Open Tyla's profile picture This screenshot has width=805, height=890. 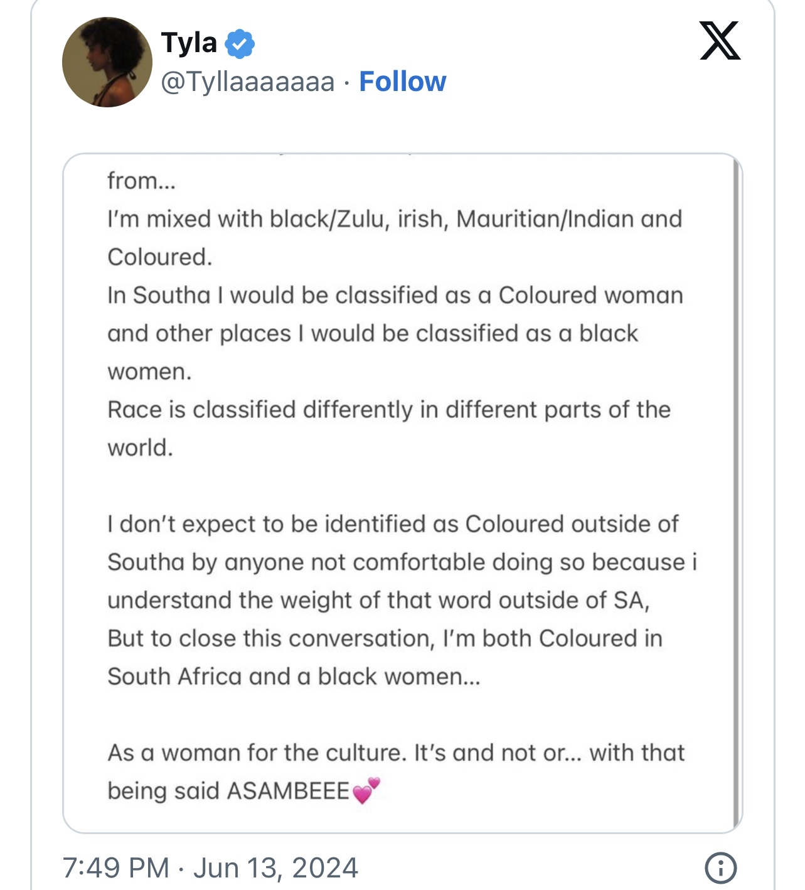coord(107,62)
